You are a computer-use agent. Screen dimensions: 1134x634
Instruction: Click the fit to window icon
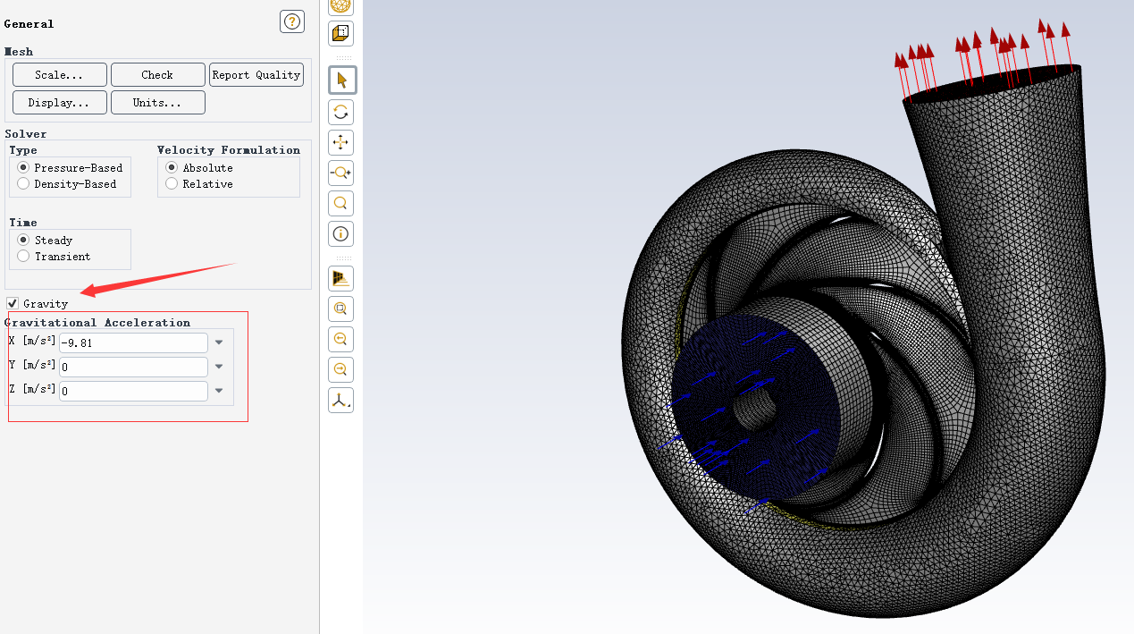point(341,309)
